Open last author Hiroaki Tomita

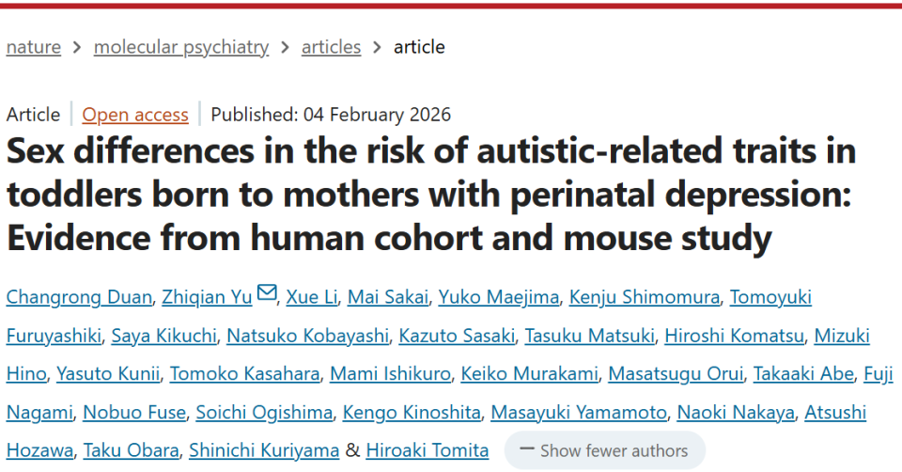click(x=428, y=450)
